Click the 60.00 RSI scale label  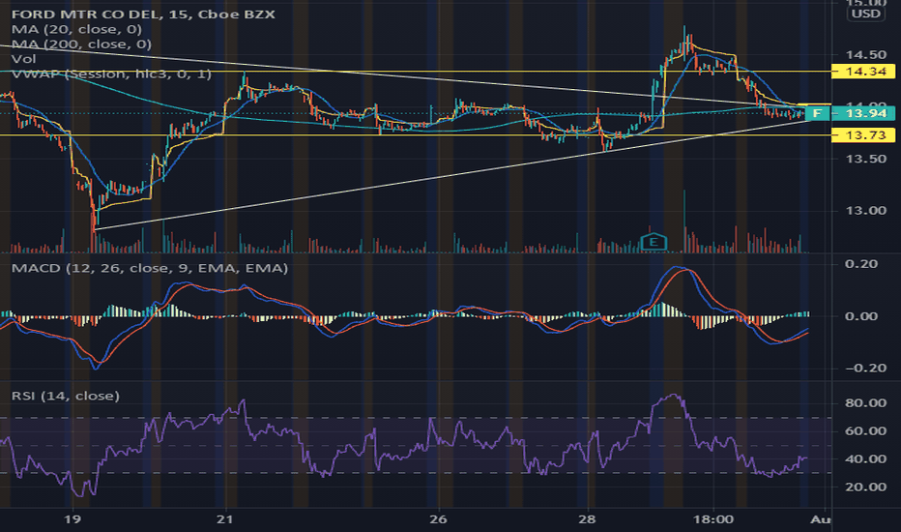pyautogui.click(x=866, y=430)
